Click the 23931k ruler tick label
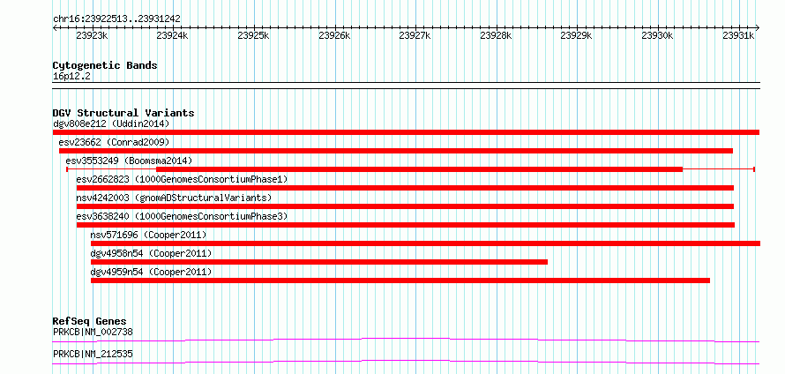Viewport: 785px width, 374px height. tap(739, 35)
